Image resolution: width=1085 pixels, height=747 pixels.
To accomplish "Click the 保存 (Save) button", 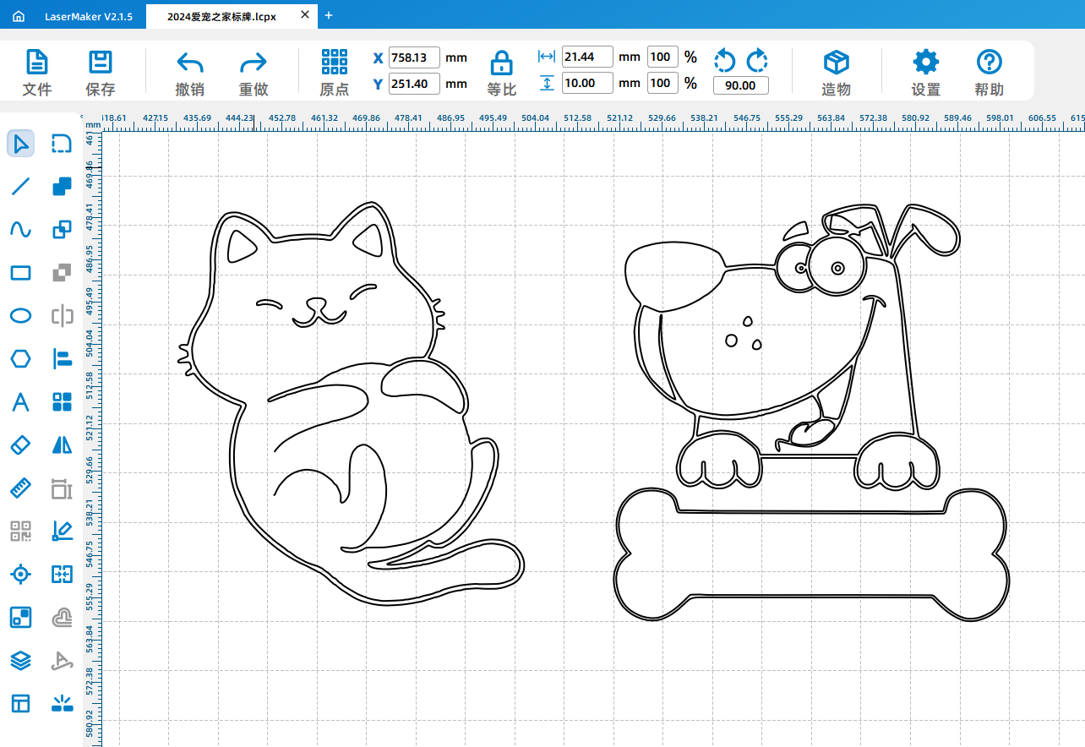I will [101, 73].
